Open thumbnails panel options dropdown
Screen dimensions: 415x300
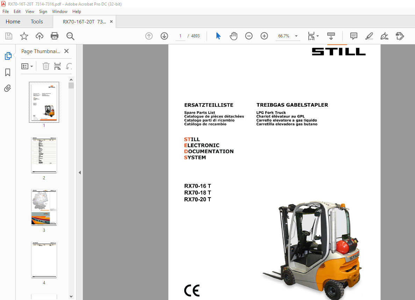27,66
